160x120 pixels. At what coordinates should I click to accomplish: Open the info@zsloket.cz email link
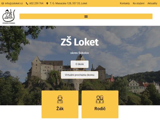point(14,3)
